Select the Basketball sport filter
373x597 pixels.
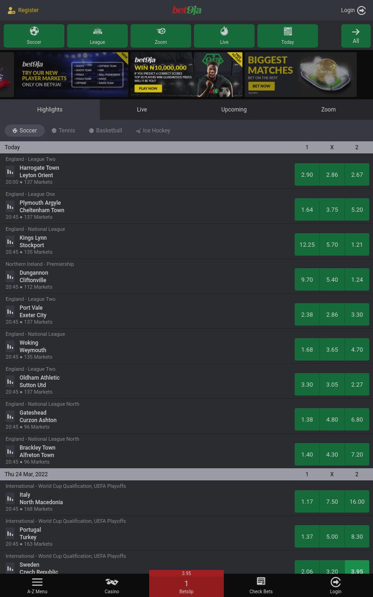(105, 131)
